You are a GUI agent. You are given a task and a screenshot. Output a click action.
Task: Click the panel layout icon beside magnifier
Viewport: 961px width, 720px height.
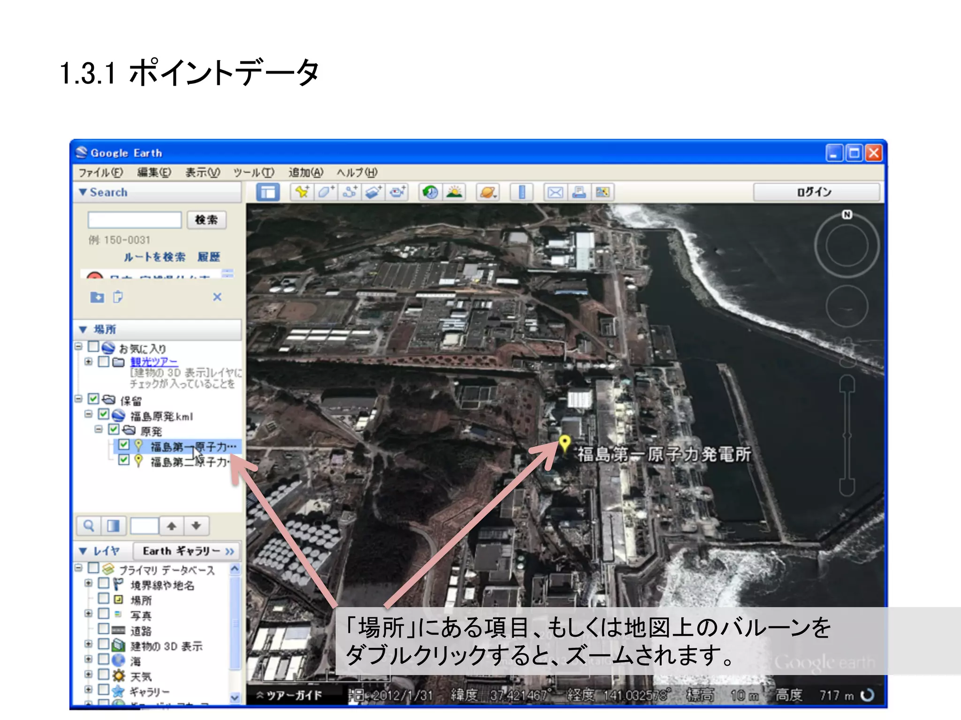point(113,526)
